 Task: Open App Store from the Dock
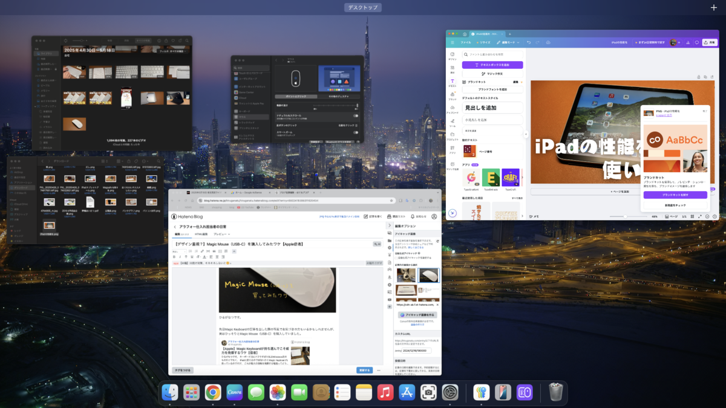click(x=407, y=392)
